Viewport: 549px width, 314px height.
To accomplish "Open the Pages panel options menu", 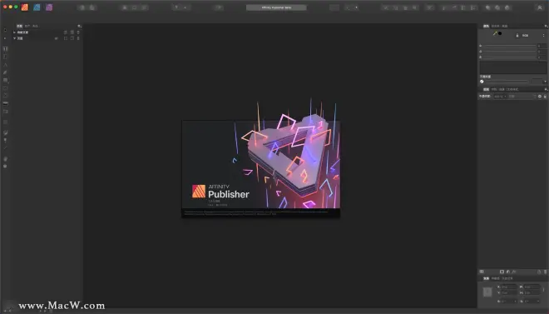I will pos(79,26).
